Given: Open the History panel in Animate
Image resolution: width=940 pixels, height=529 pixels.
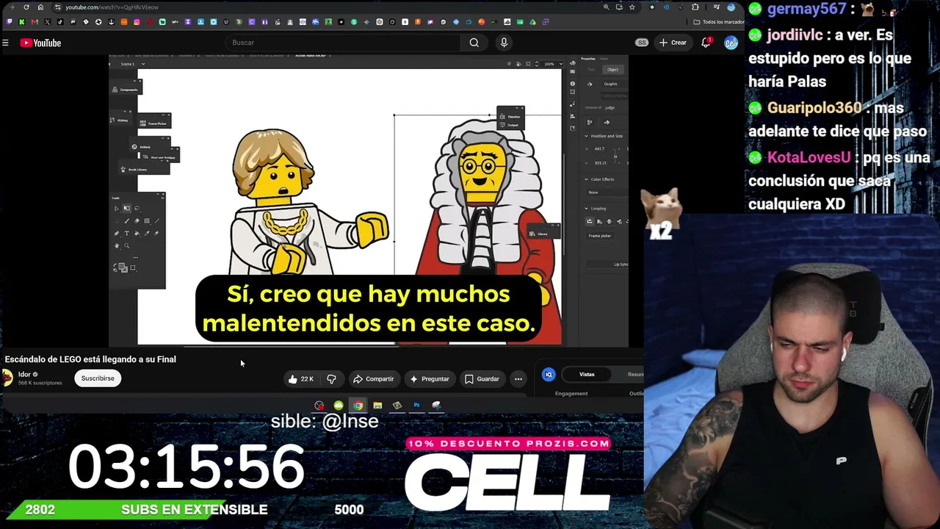Looking at the screenshot, I should [x=120, y=120].
